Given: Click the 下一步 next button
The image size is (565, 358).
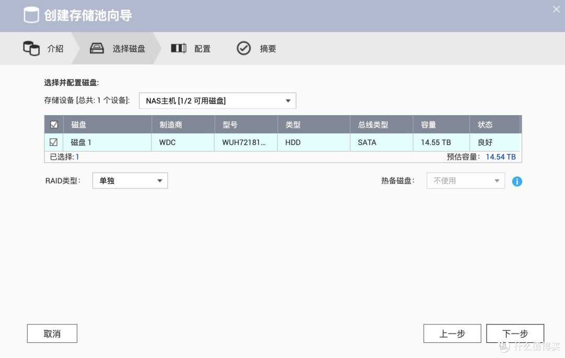Looking at the screenshot, I should click(515, 333).
